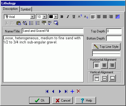This screenshot has height=106, width=126.
Task: Insert numbered list
Action: click(x=38, y=23)
